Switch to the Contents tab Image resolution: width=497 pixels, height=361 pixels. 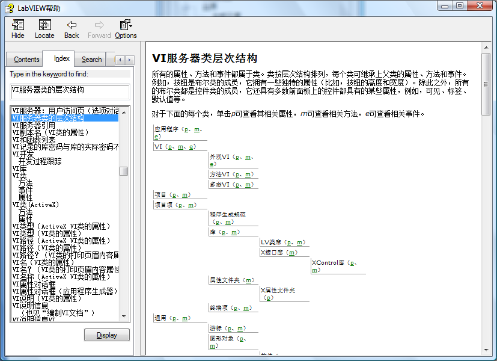coord(26,60)
